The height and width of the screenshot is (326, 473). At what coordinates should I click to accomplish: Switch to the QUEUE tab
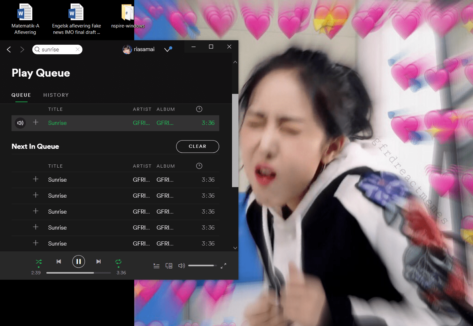pos(21,95)
